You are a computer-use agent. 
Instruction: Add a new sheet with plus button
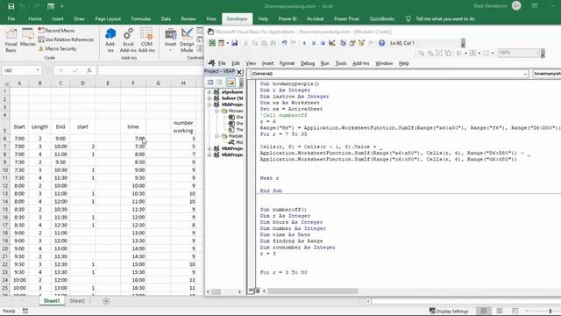point(106,301)
